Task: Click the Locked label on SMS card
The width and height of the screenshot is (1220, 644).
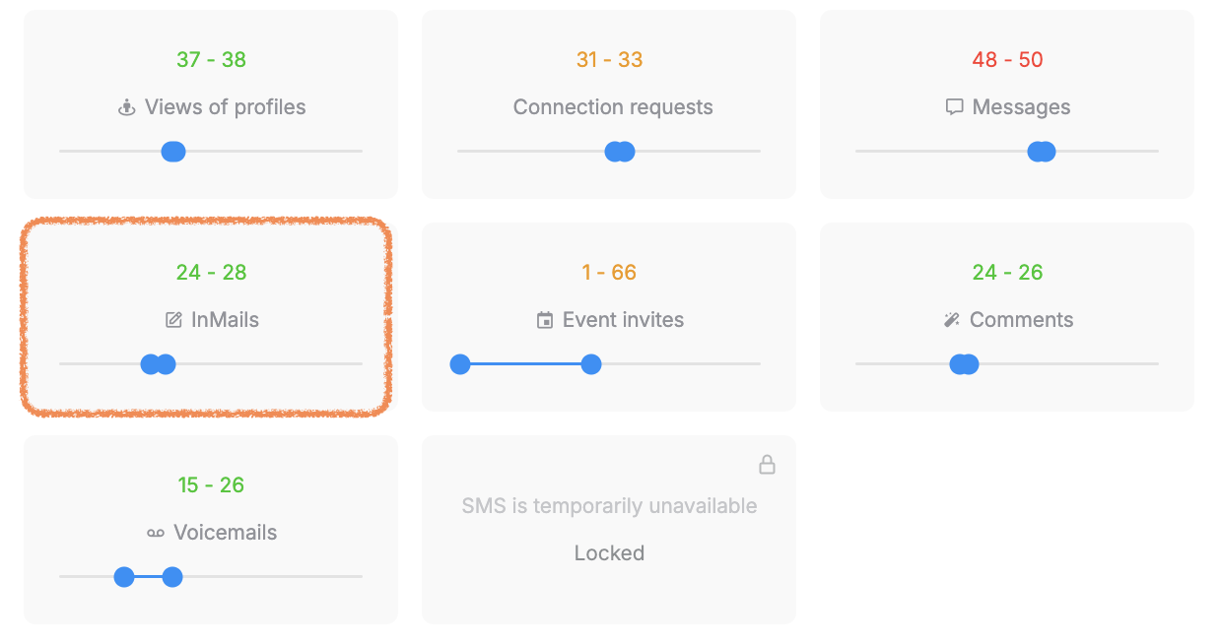Action: (609, 553)
